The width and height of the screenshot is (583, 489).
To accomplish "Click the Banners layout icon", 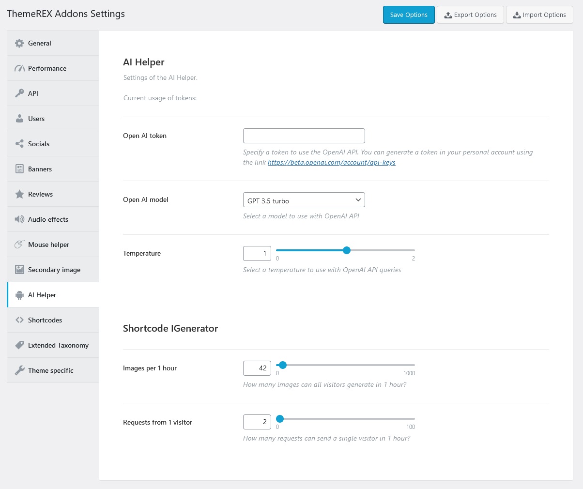I will pos(19,169).
